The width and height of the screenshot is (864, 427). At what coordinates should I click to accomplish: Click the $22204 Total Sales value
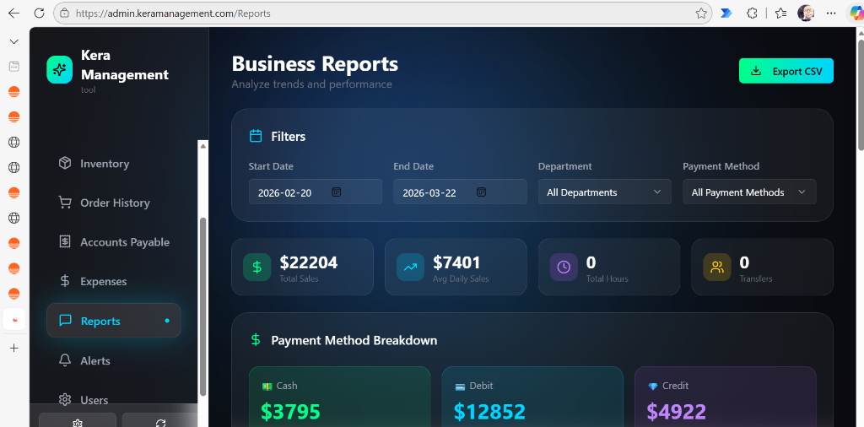click(x=309, y=262)
